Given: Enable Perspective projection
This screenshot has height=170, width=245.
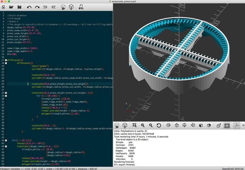Looking at the screenshot, I should tap(219, 125).
